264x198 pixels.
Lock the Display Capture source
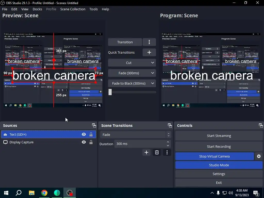click(91, 142)
